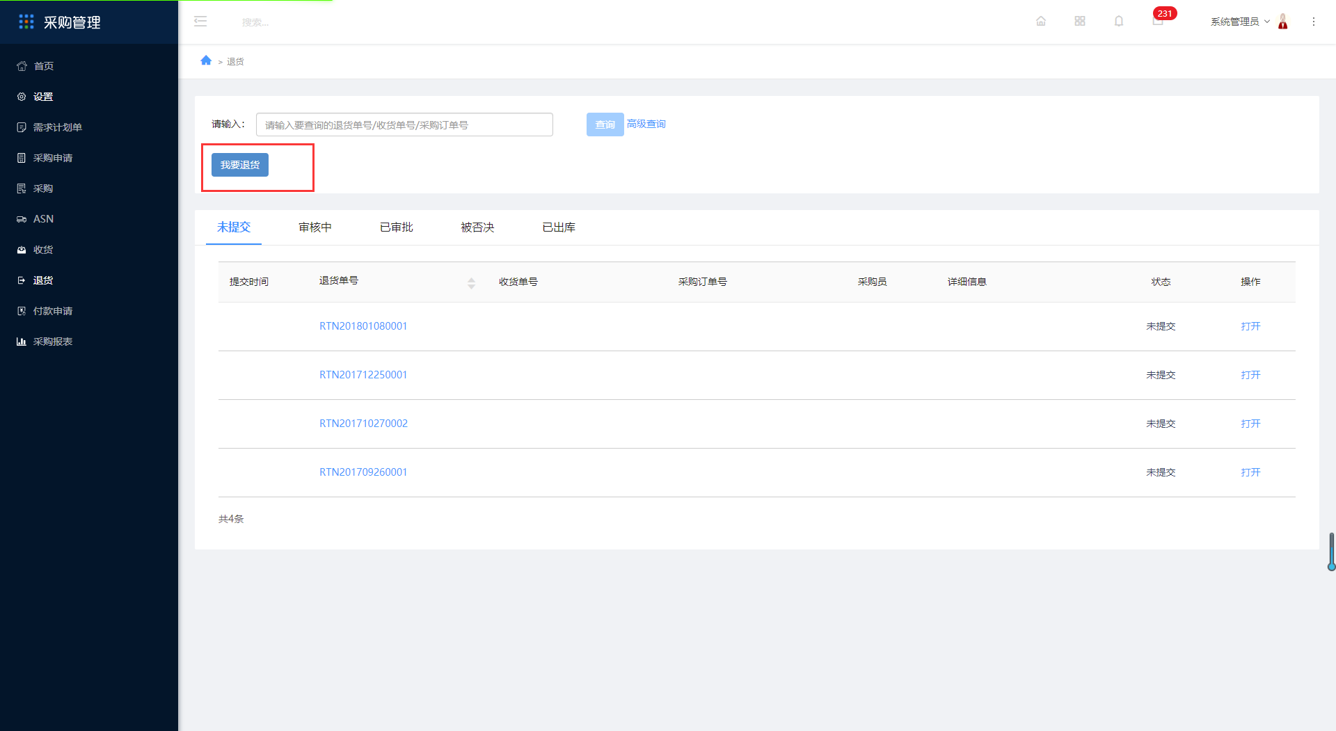This screenshot has width=1336, height=731.
Task: Click the 设置 gear icon in sidebar
Action: [x=22, y=97]
